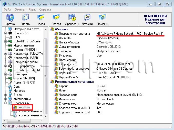Select the Видео tree node

tap(17, 95)
